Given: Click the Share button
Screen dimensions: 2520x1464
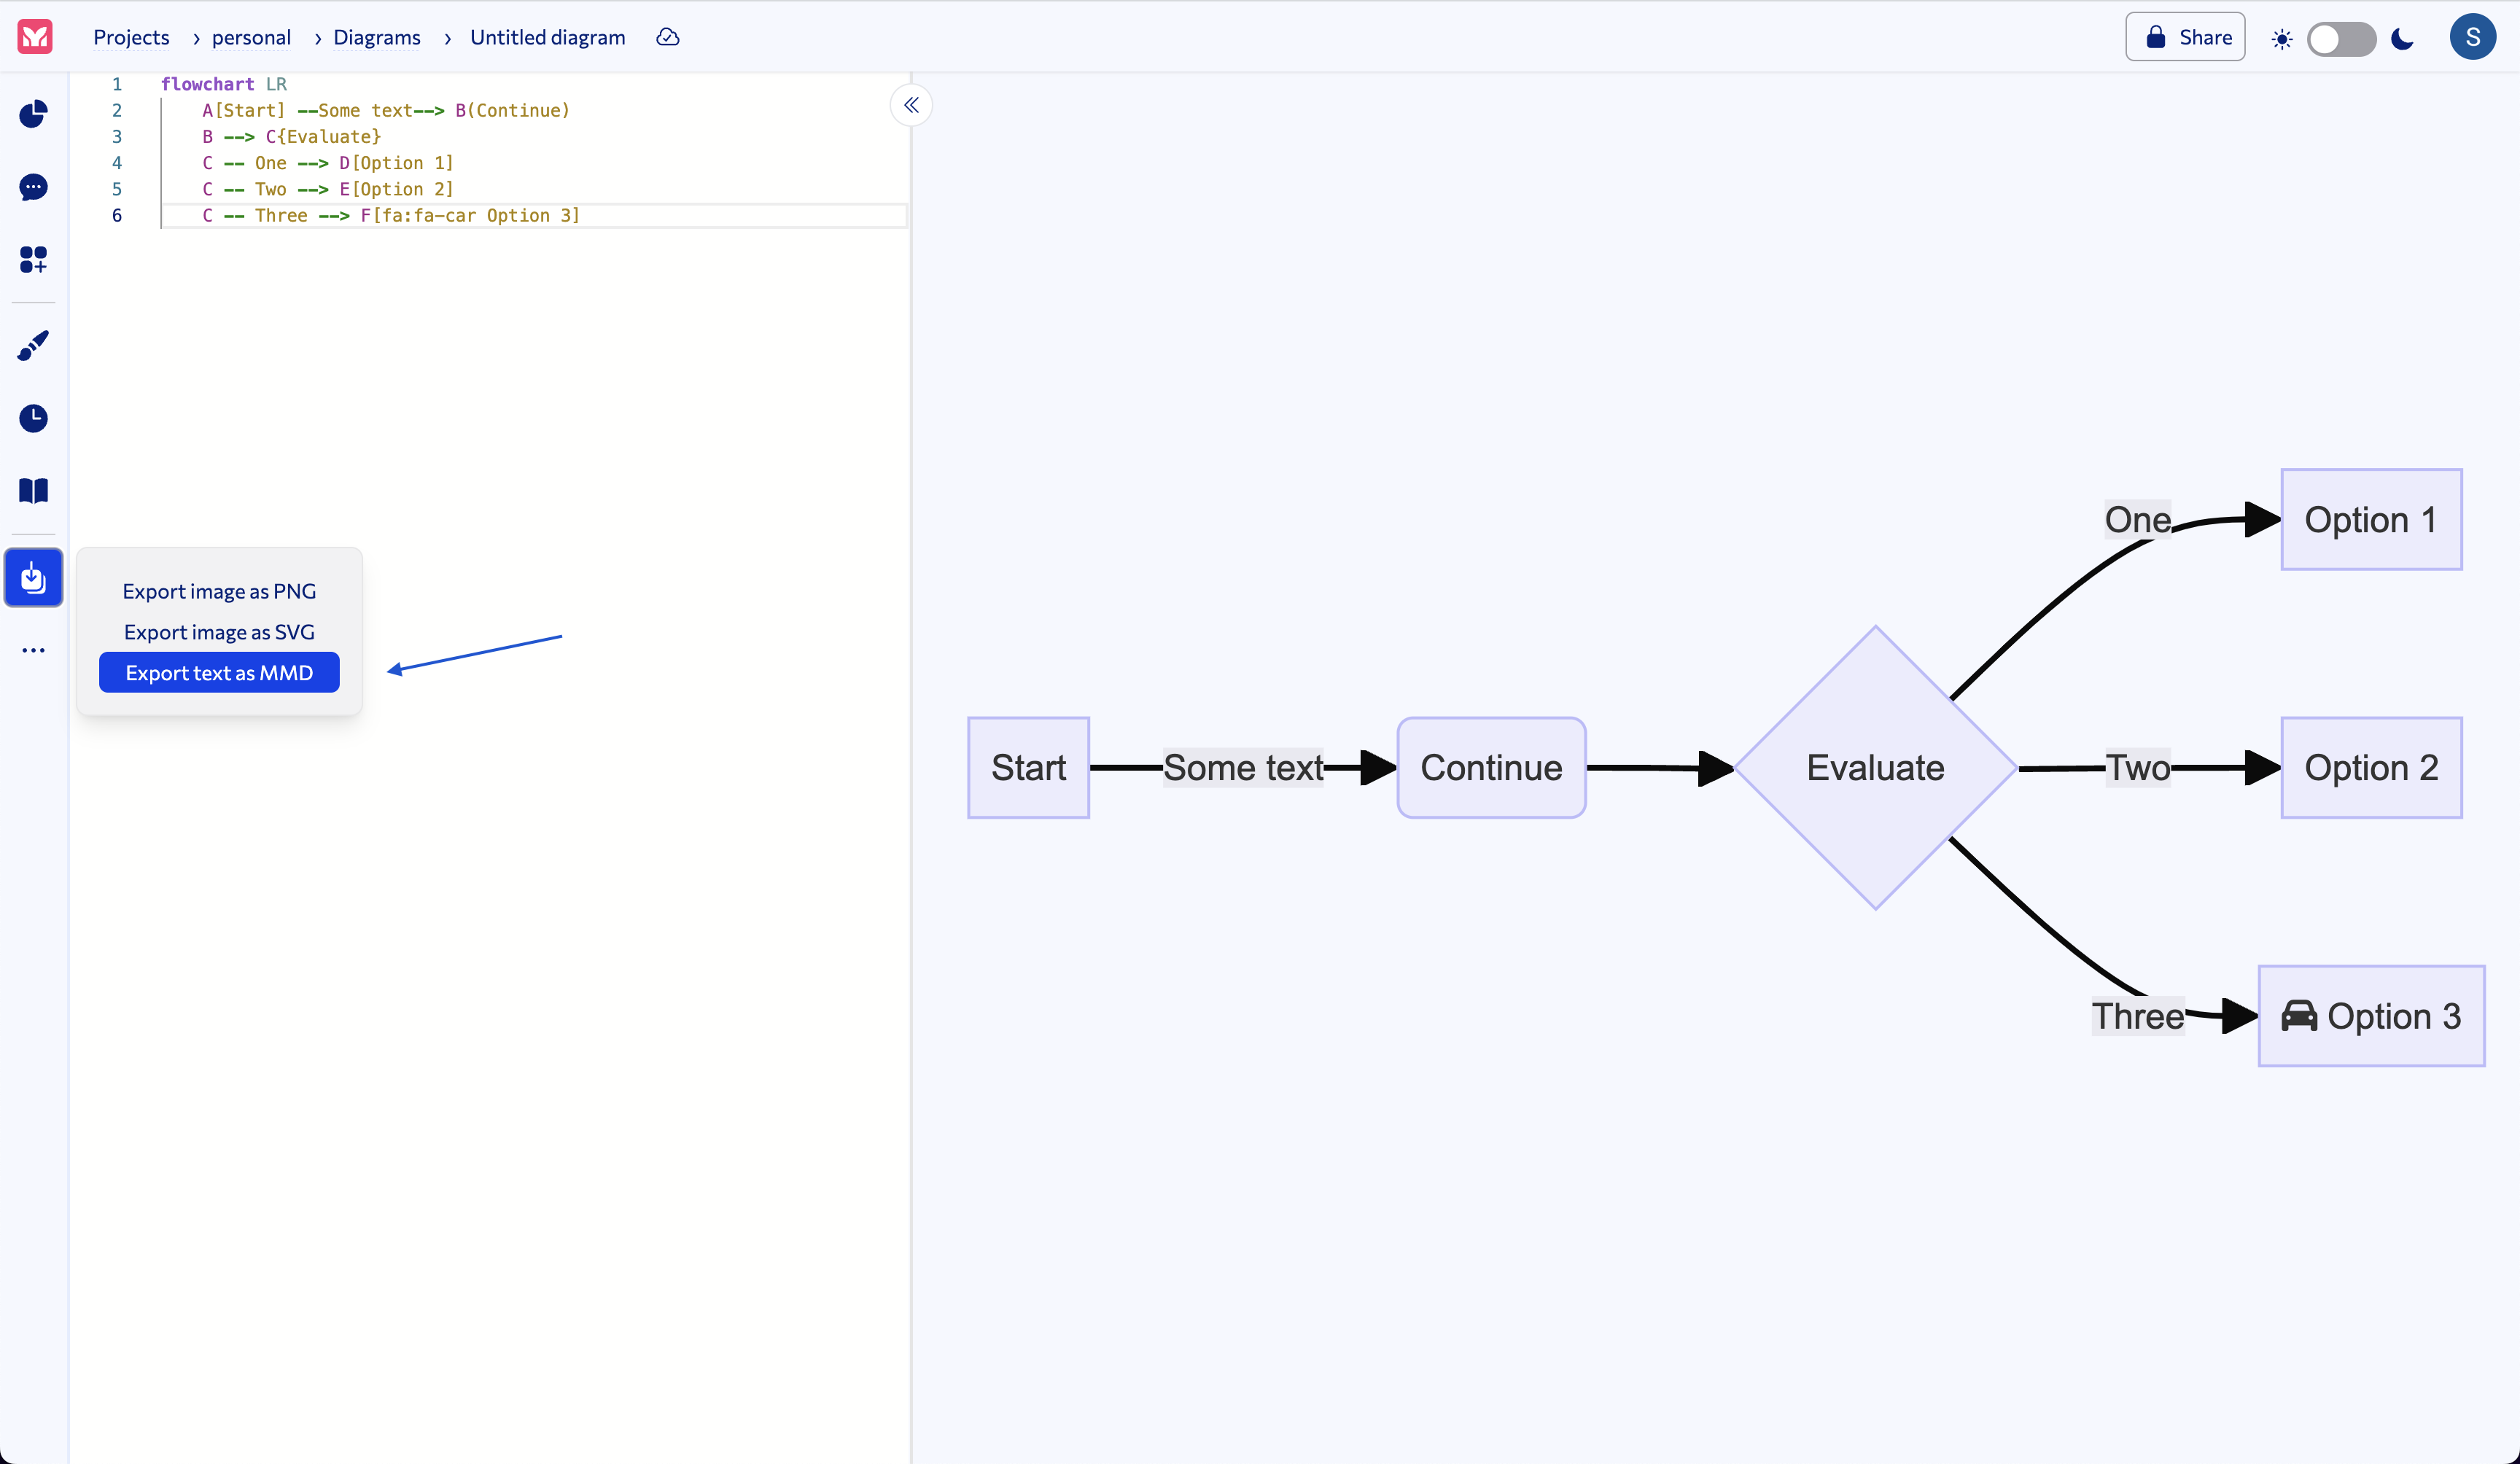Looking at the screenshot, I should coord(2185,36).
